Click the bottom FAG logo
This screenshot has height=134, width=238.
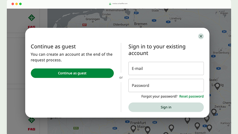coord(32,129)
